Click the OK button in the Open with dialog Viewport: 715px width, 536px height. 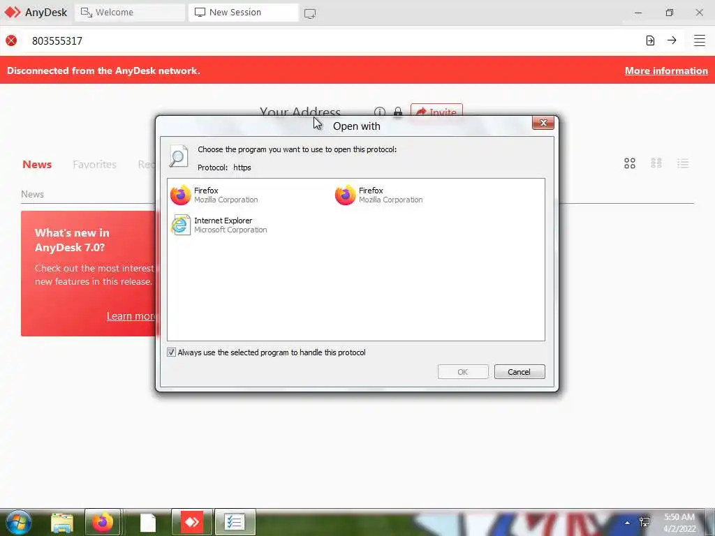click(x=463, y=372)
